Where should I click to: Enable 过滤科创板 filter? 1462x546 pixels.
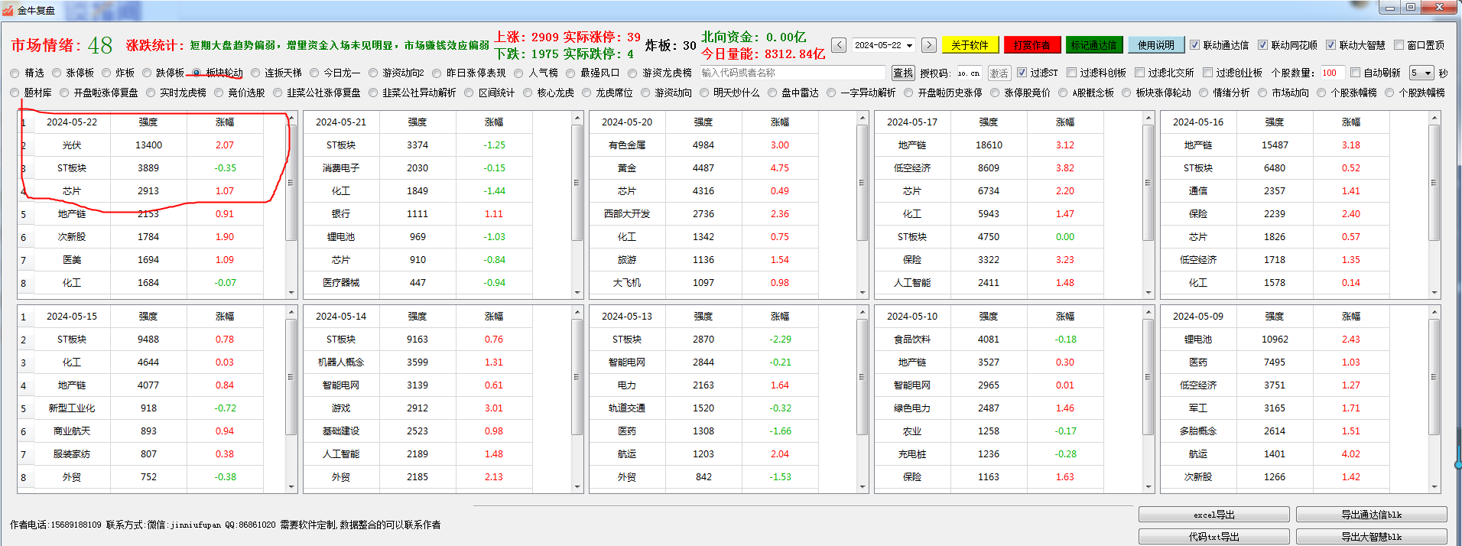point(1071,73)
